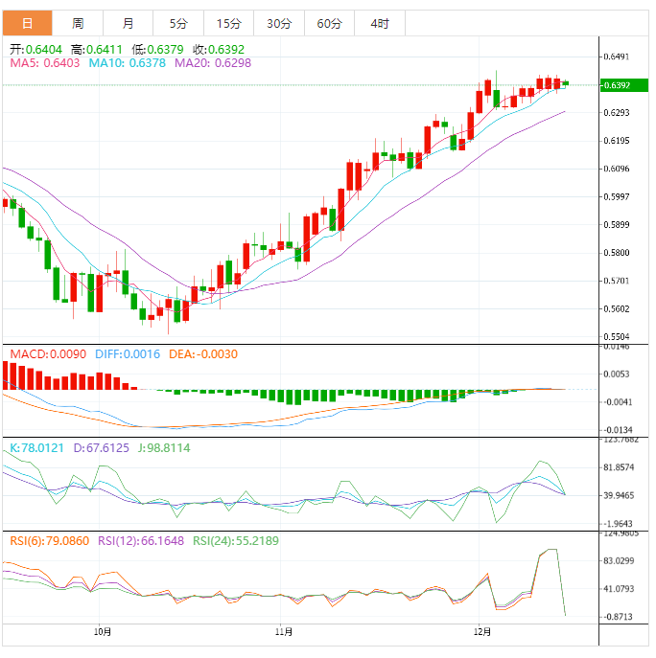656x658 pixels.
Task: Click the RSI(6) indicator label
Action: 48,541
